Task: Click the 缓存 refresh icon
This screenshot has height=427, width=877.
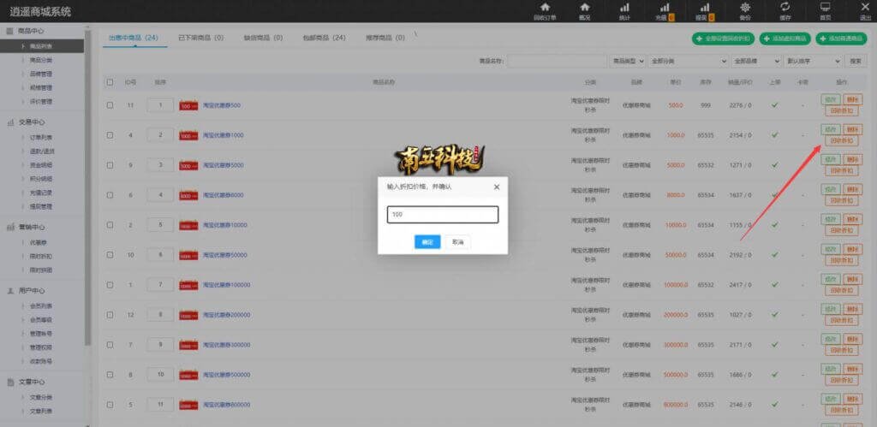Action: (x=785, y=8)
